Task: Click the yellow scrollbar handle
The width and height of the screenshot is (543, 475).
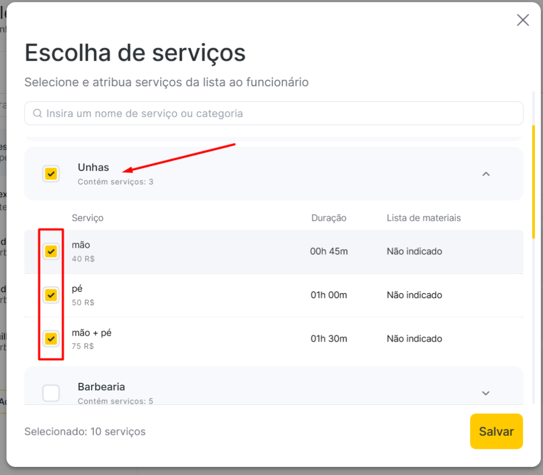Action: click(x=533, y=182)
